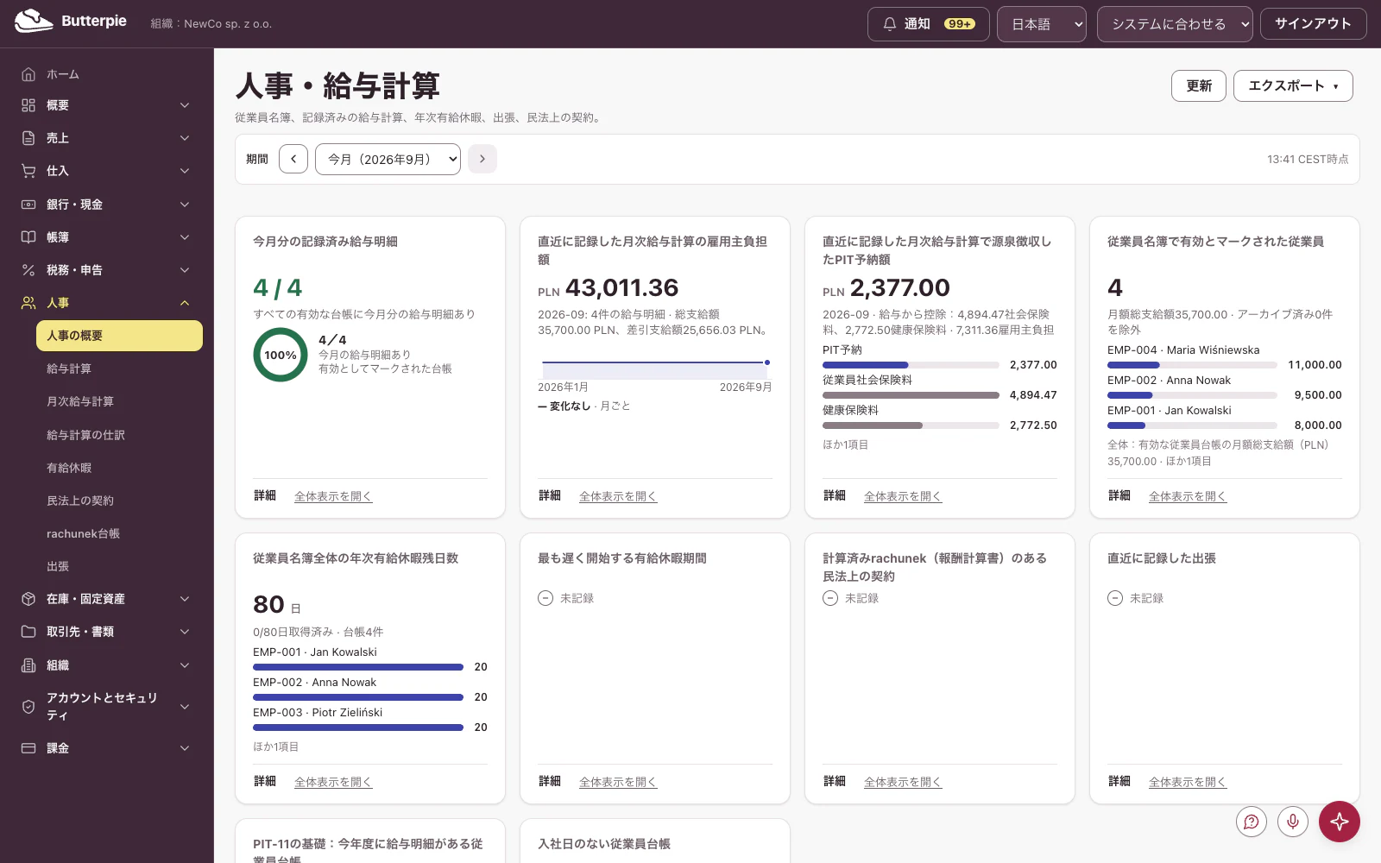Open full view of 今月分の記録済み給与明細 card
Image resolution: width=1381 pixels, height=863 pixels.
(333, 496)
